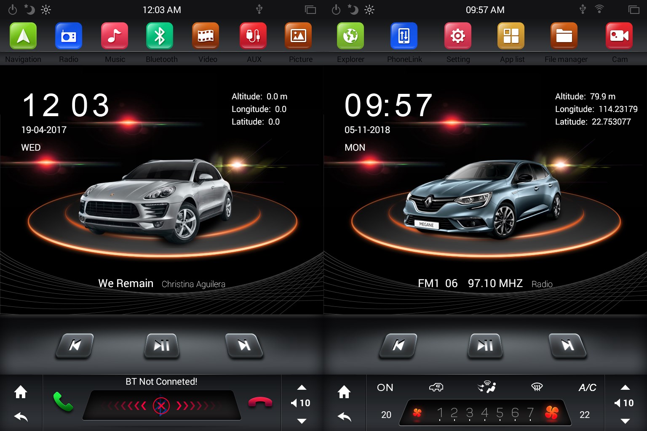Tap the USB icon on the 12:03 screen
This screenshot has width=647, height=431.
[x=259, y=9]
